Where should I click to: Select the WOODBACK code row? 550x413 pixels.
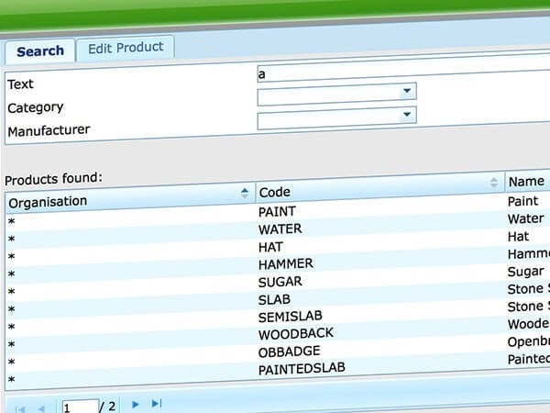(x=296, y=334)
